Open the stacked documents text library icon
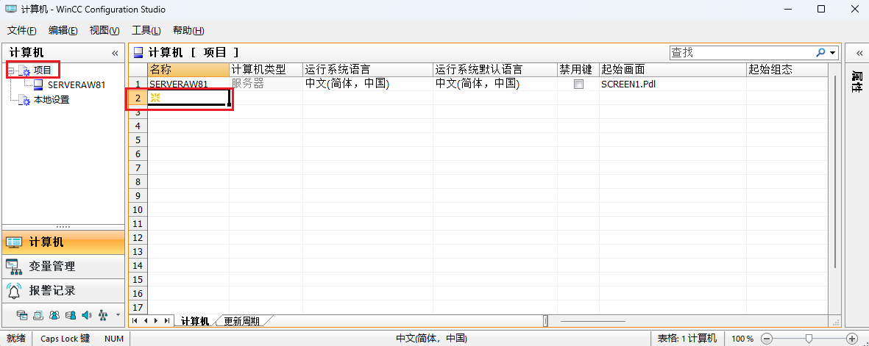The width and height of the screenshot is (869, 346). pos(38,315)
